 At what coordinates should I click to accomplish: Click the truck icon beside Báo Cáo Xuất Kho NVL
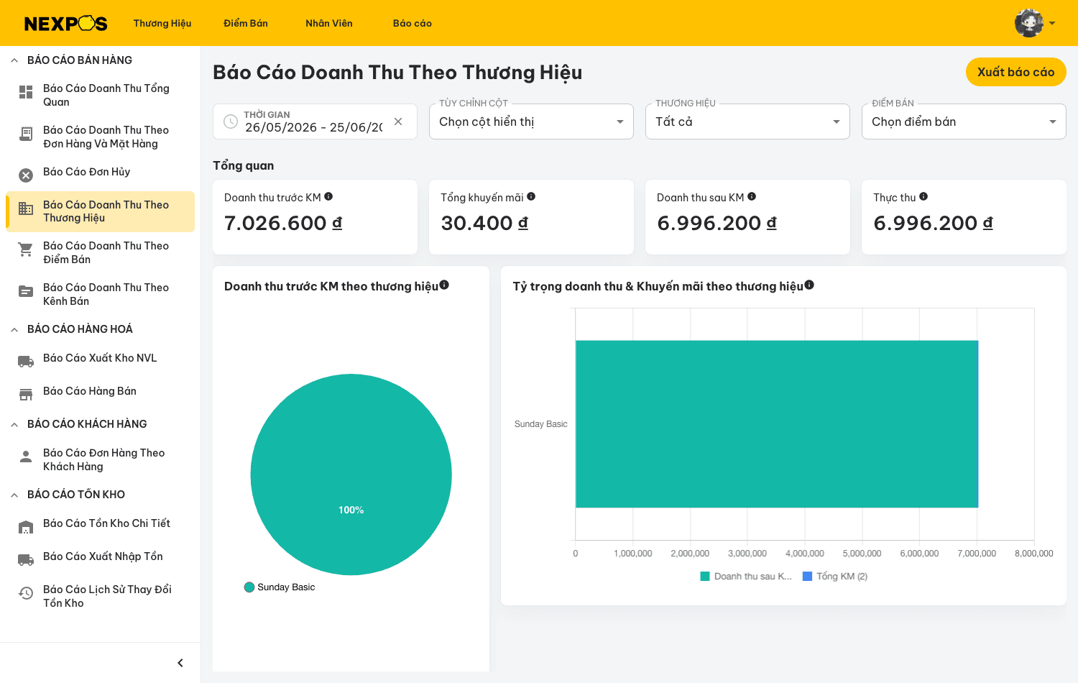pos(26,362)
